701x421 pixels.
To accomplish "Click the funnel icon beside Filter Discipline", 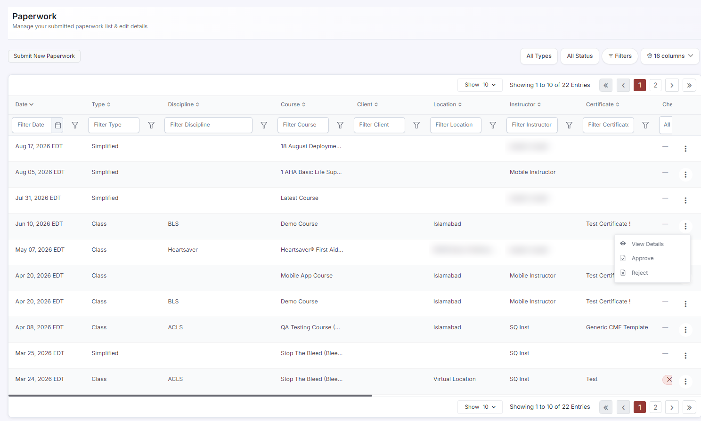I will point(264,125).
